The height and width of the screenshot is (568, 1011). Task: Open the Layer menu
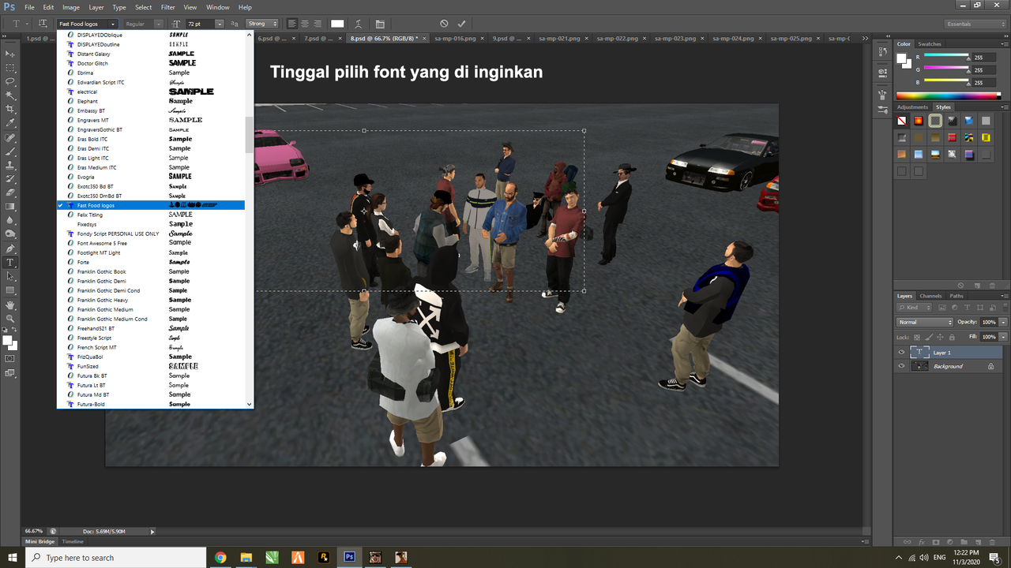96,7
